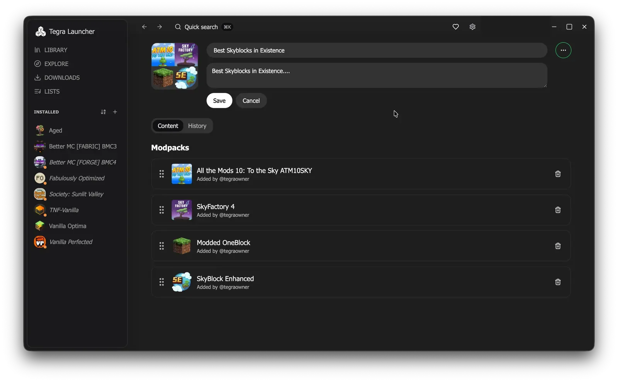This screenshot has width=618, height=382.
Task: Open settings via the gear icon
Action: pos(472,27)
